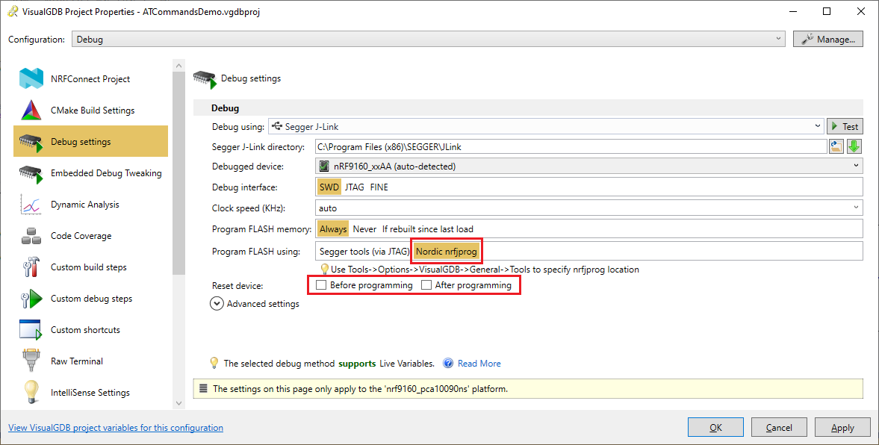This screenshot has height=445, width=879.
Task: Click the sidebar scroll up arrow
Action: (x=178, y=66)
